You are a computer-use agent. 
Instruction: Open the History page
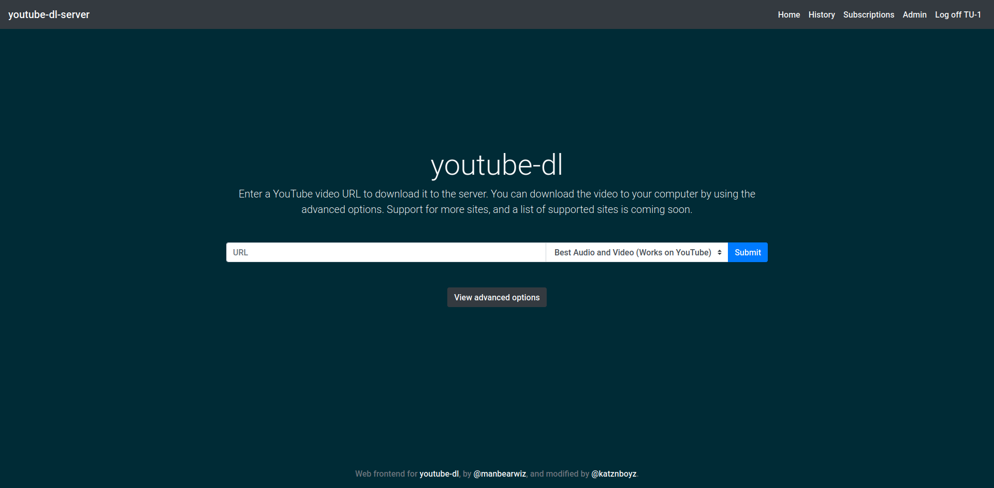(x=822, y=14)
